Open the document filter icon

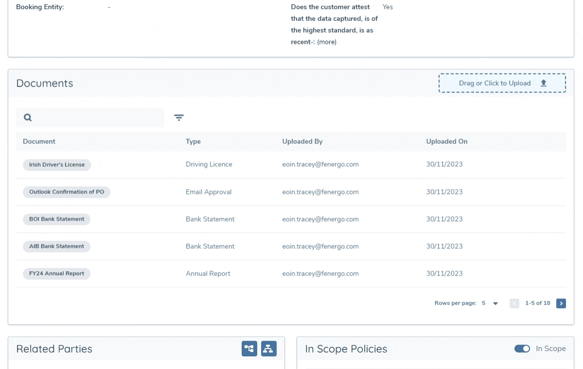(x=179, y=118)
